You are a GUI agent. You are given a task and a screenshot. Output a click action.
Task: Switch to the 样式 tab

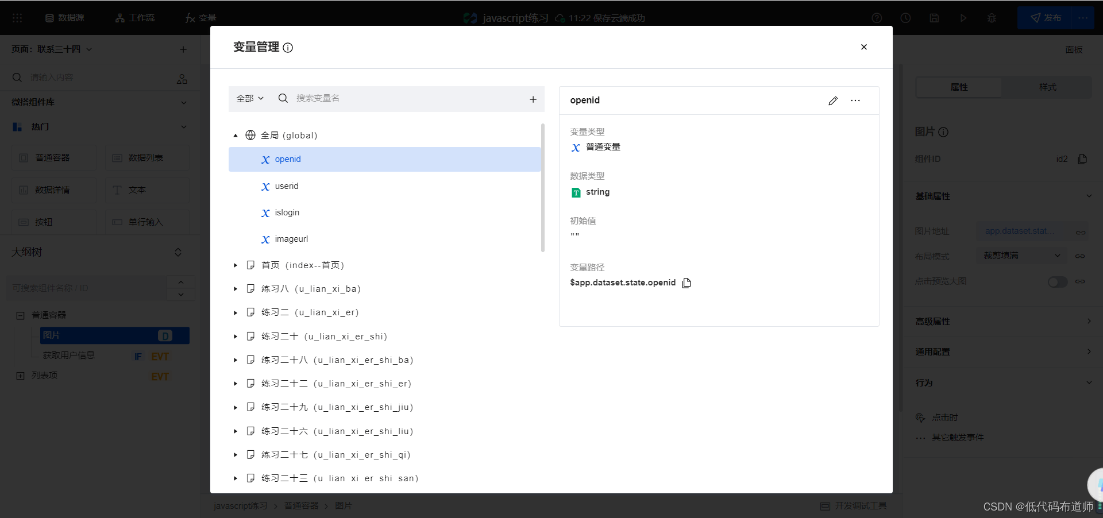coord(1047,87)
